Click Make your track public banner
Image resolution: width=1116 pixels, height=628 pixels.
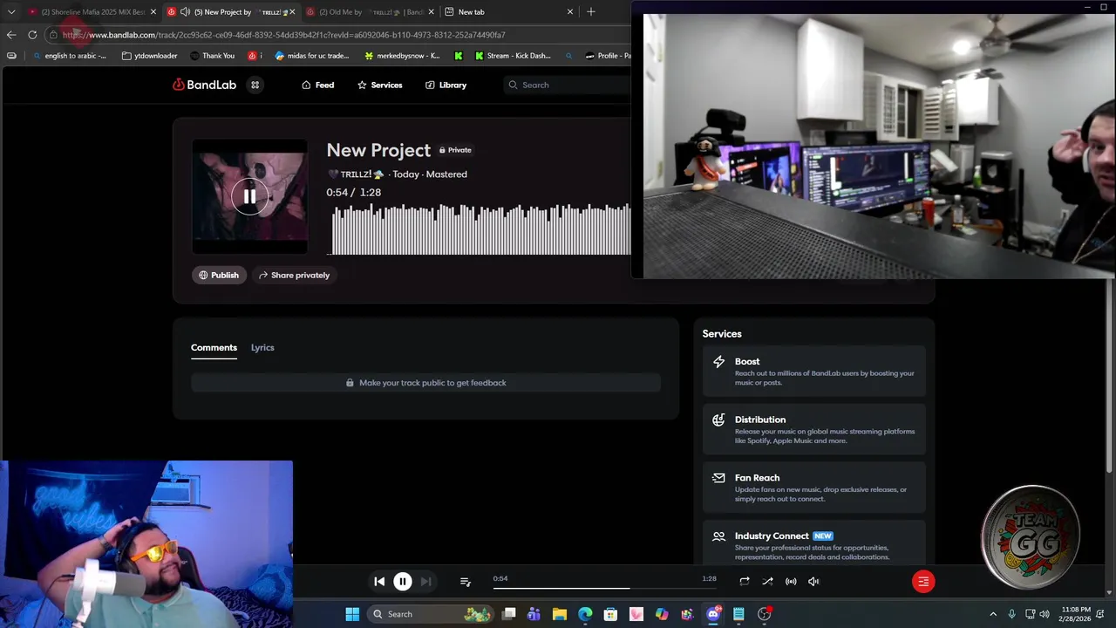(x=425, y=383)
